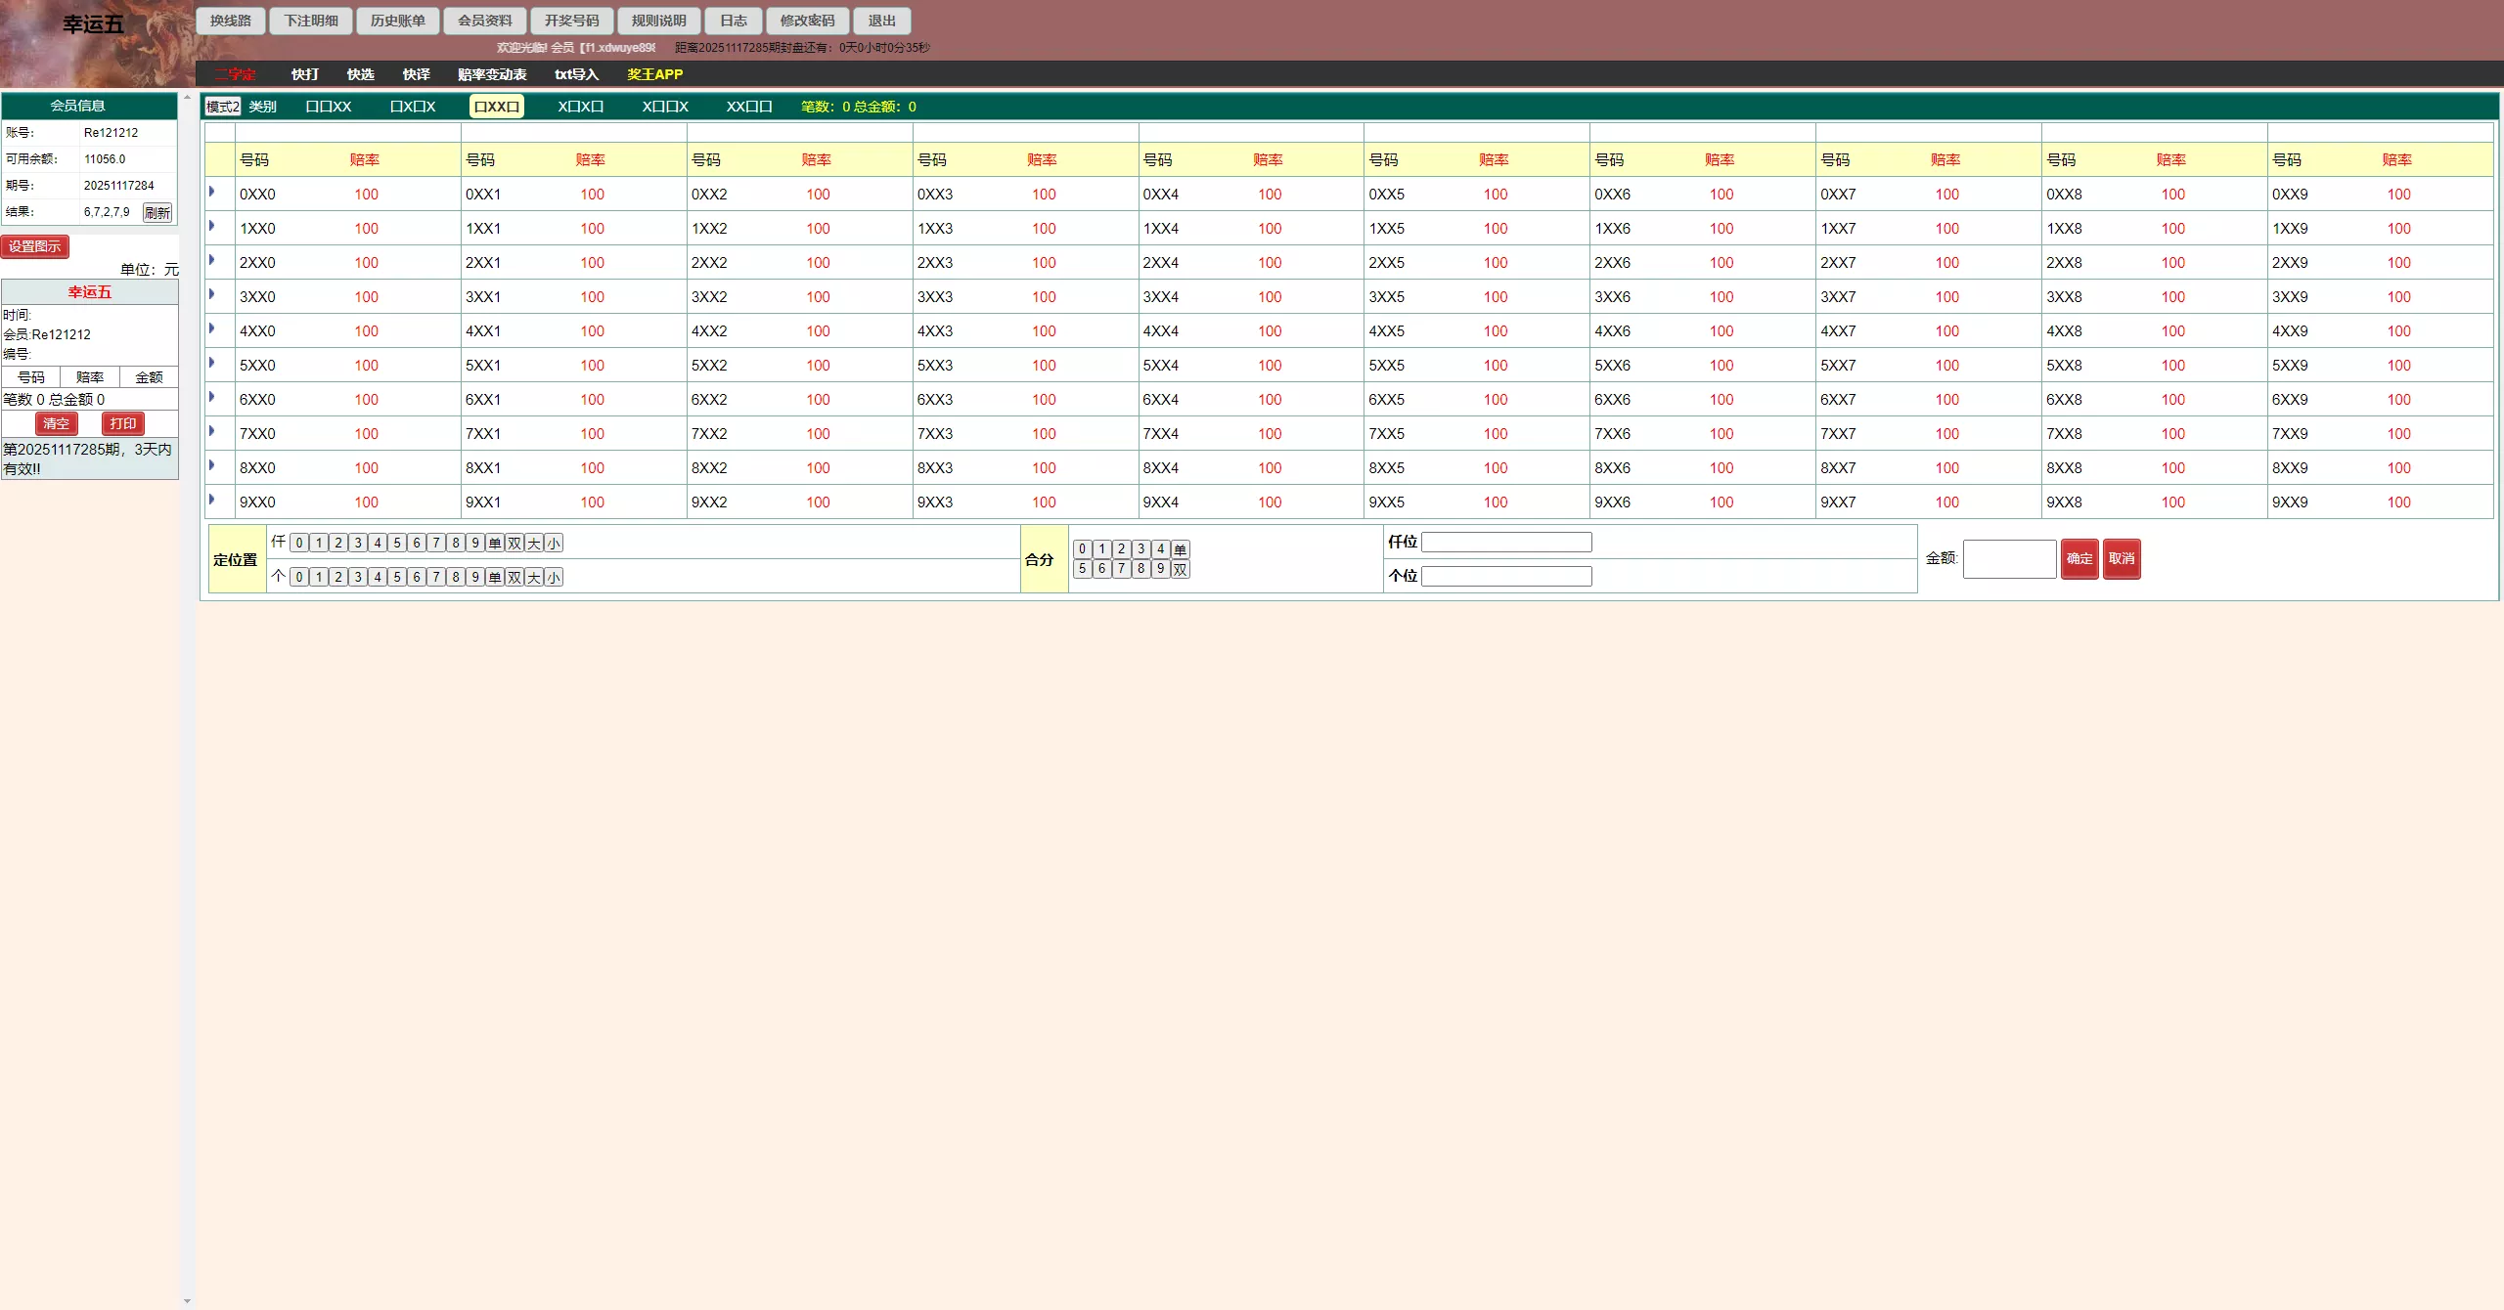Refresh results with 刷新 button

point(157,212)
